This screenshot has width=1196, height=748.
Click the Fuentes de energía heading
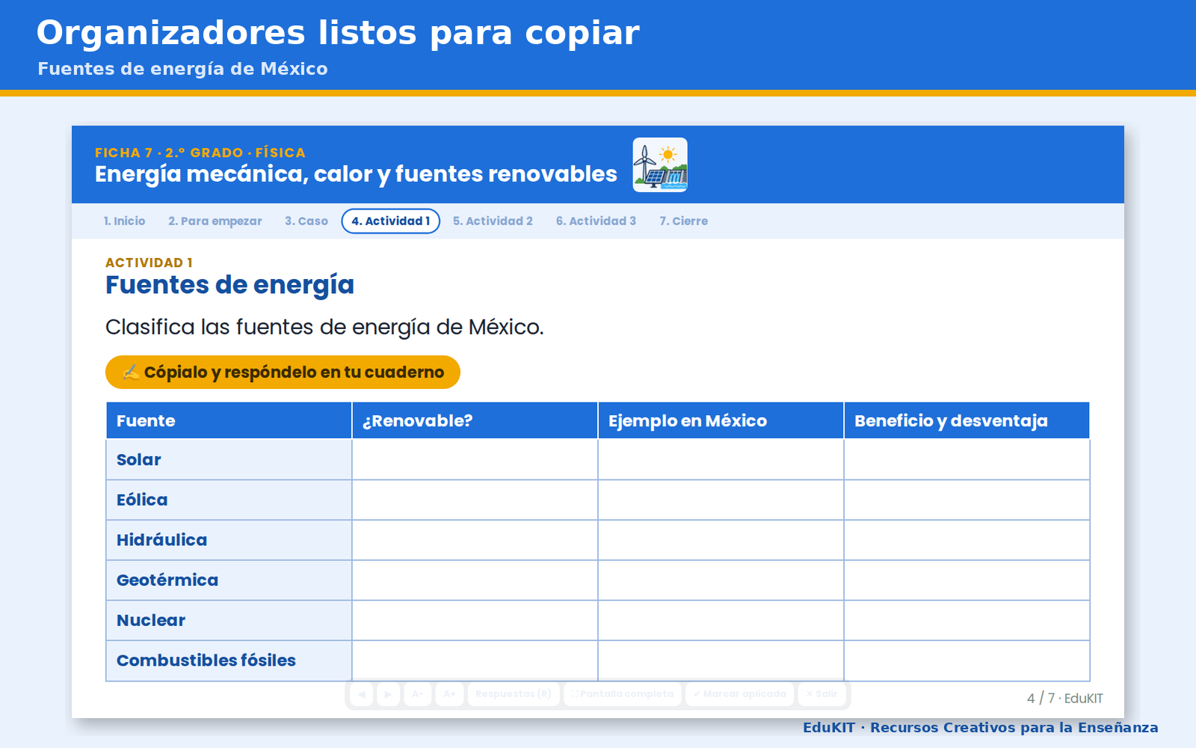coord(229,286)
